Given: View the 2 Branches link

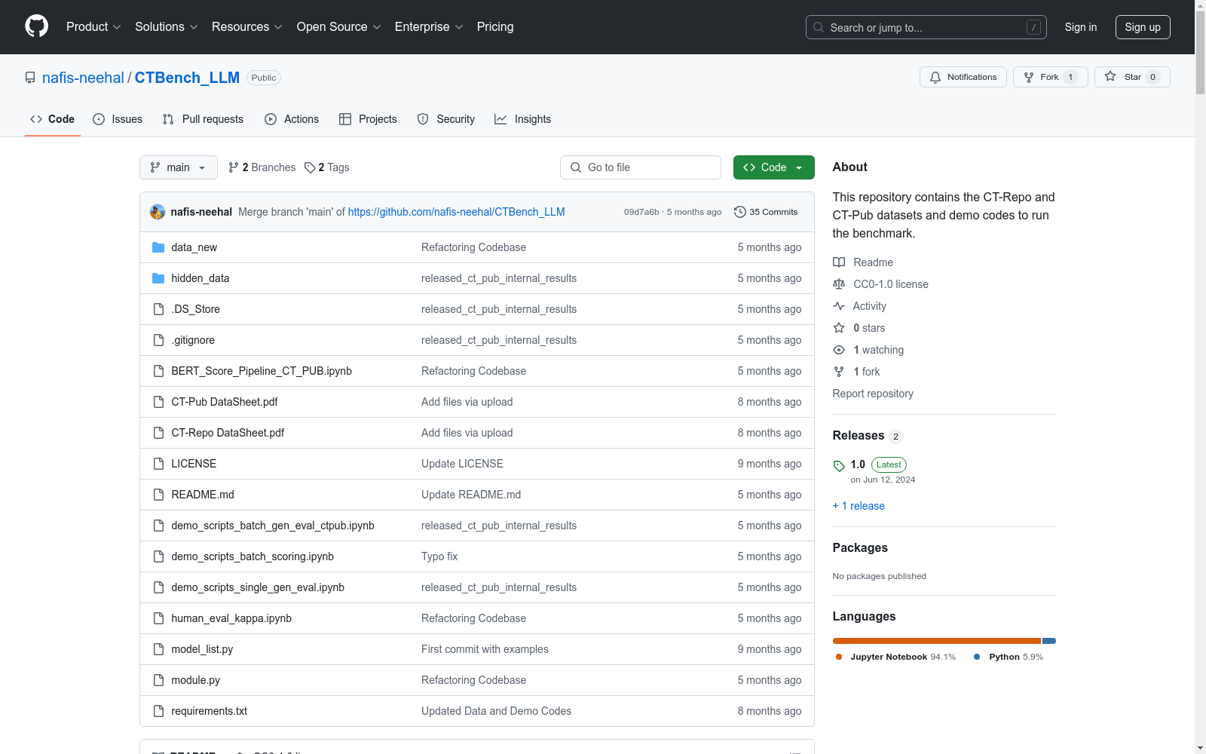Looking at the screenshot, I should [262, 167].
